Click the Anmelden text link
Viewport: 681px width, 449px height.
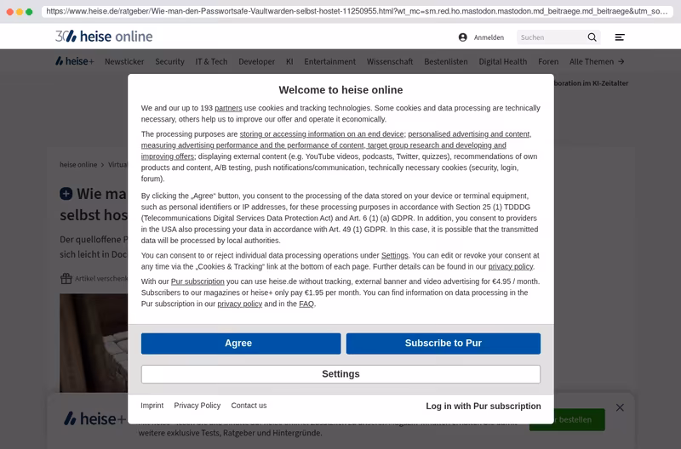pyautogui.click(x=489, y=37)
